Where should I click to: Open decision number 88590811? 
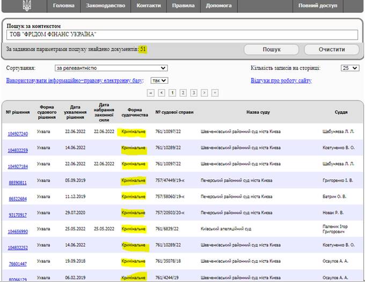(x=18, y=183)
